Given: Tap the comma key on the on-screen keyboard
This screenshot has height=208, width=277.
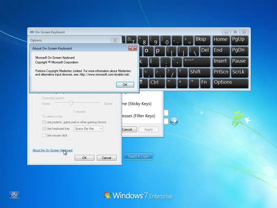Looking at the screenshot, I should (149, 73).
